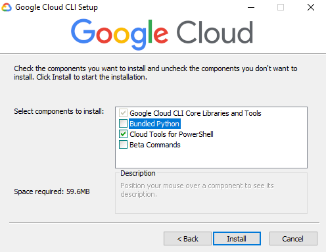Close the Google Cloud CLI Setup window

pyautogui.click(x=311, y=7)
